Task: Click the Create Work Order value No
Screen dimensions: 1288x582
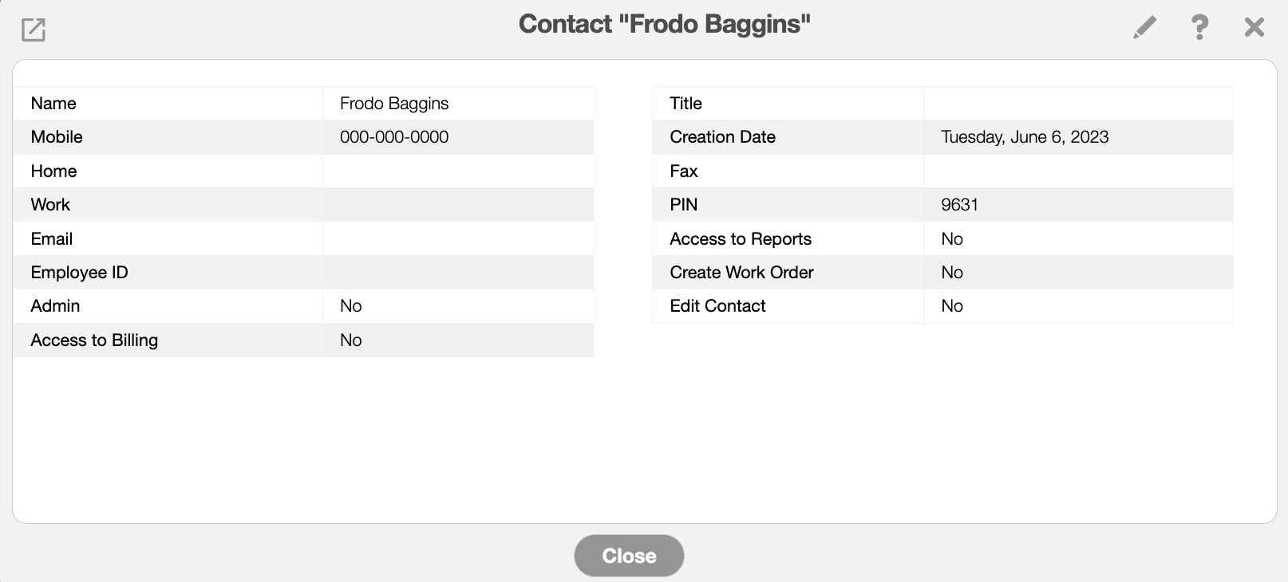Action: coord(952,273)
